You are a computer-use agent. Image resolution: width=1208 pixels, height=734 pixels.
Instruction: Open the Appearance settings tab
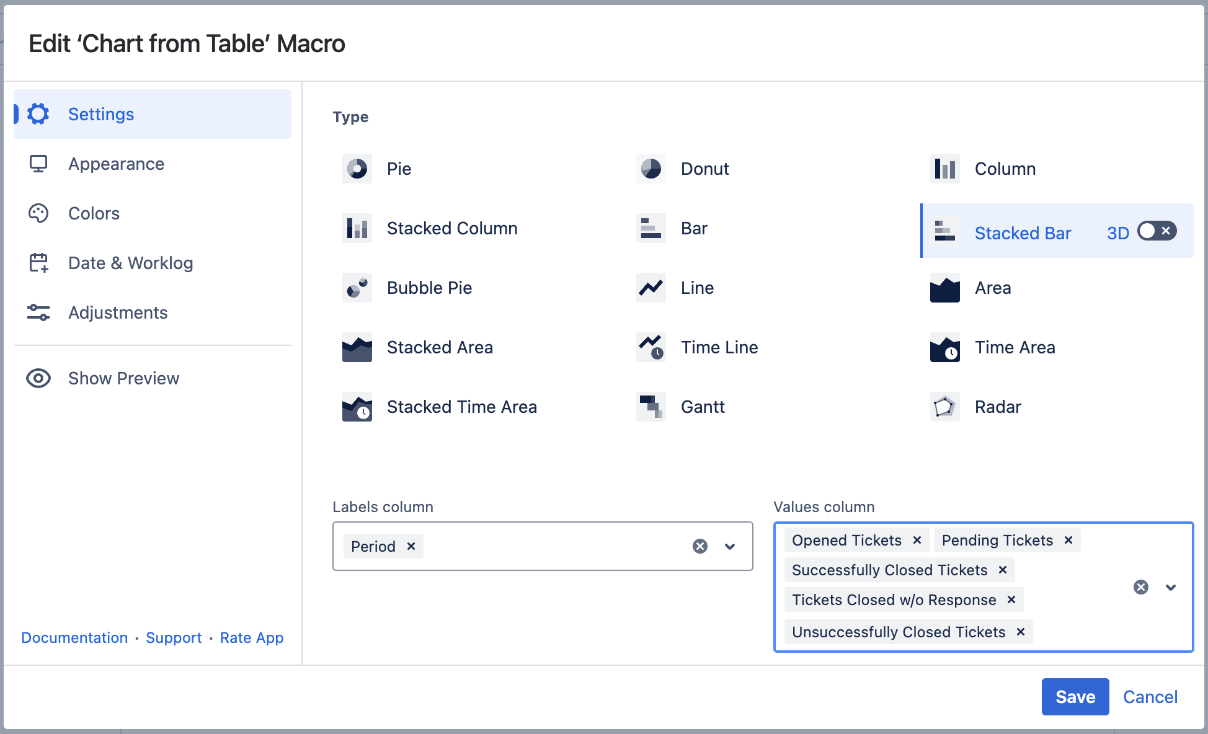tap(116, 164)
